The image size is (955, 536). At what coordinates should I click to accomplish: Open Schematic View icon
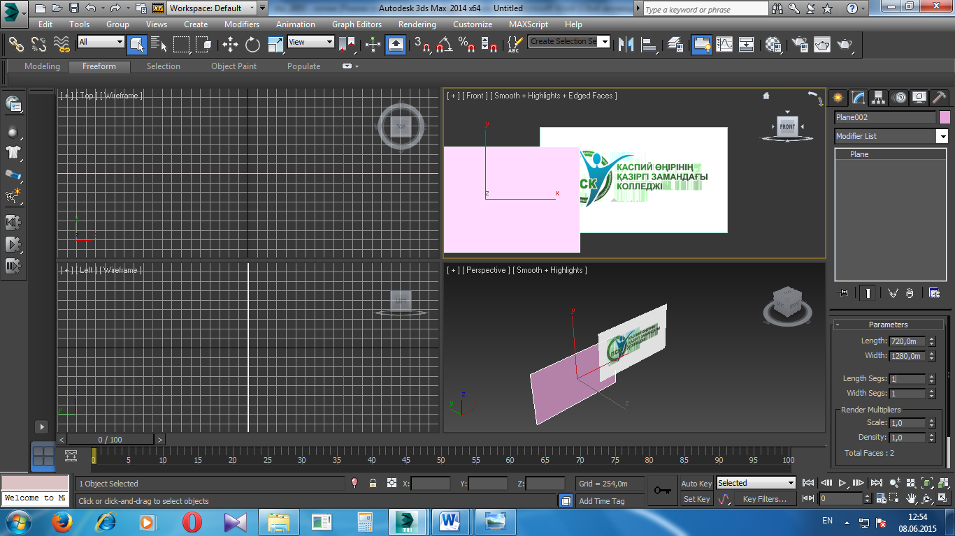746,44
